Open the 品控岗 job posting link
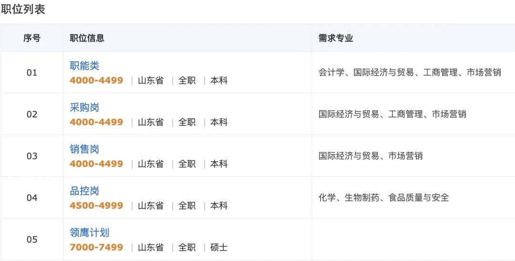This screenshot has height=261, width=515. click(x=84, y=191)
